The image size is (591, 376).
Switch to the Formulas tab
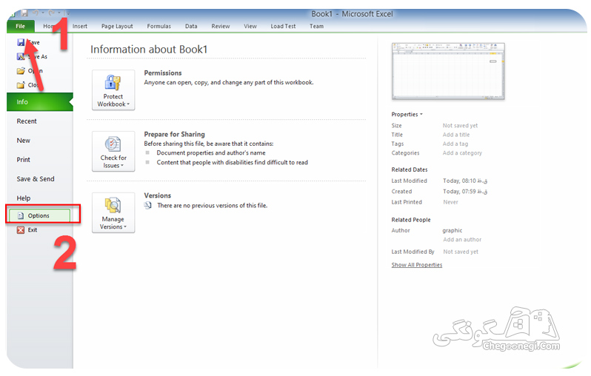[158, 26]
